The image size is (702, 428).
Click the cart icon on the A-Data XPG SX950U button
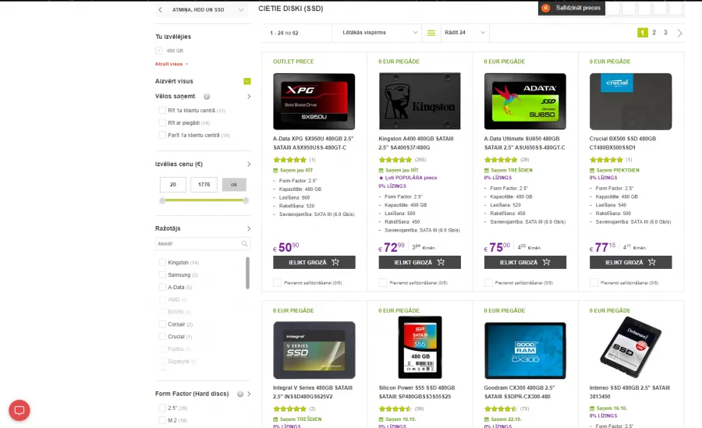coord(335,263)
